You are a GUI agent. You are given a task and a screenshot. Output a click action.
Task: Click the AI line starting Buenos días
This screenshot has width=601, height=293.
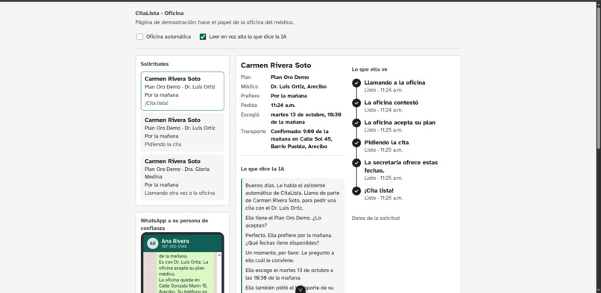click(x=292, y=196)
